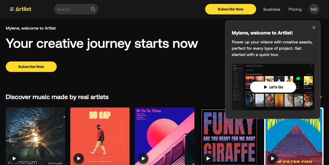
Task: Open the hamburger menu beside Artlist logo
Action: tap(11, 9)
